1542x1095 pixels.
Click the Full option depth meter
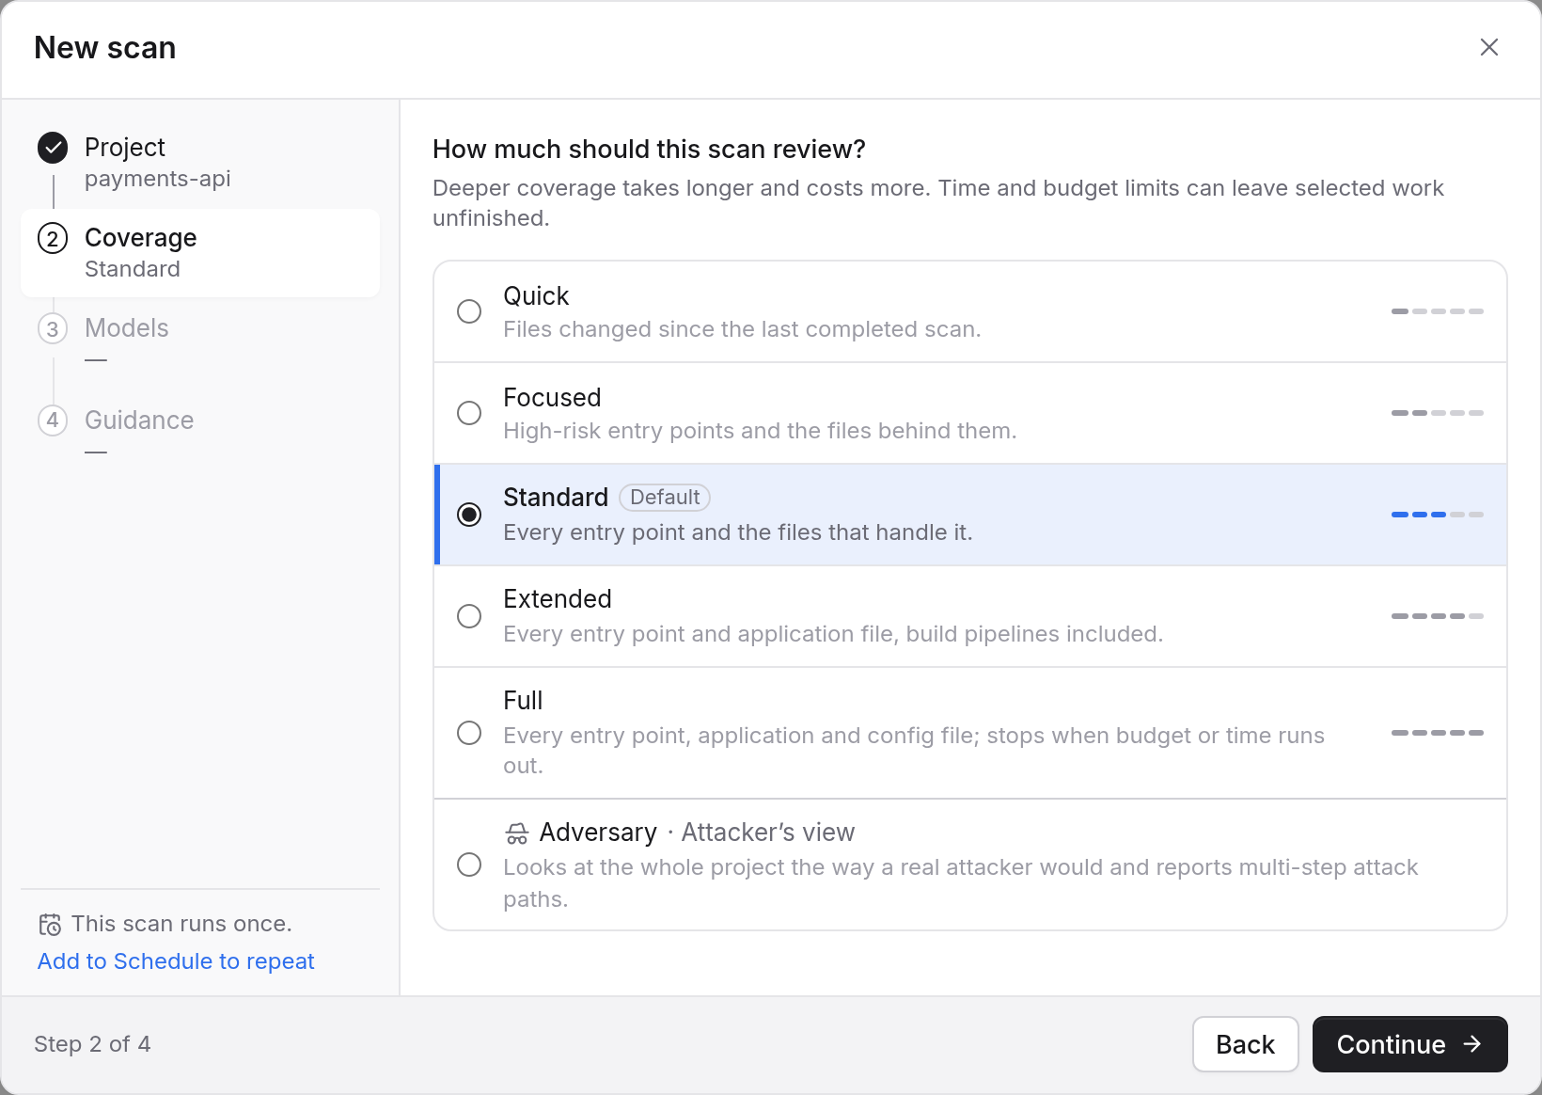(1438, 733)
